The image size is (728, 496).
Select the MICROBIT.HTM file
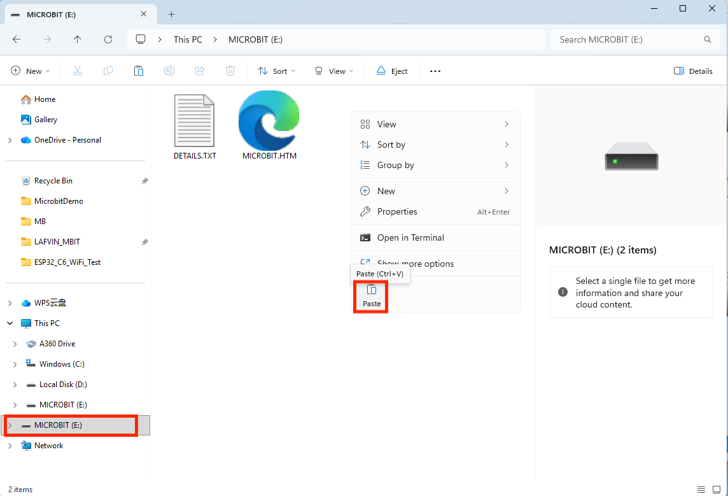[x=269, y=125]
